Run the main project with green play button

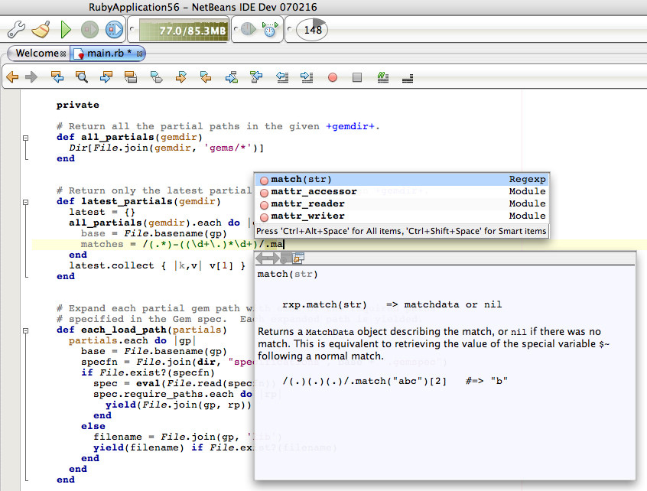pos(66,30)
